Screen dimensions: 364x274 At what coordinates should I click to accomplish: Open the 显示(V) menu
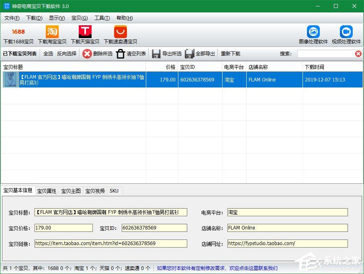click(57, 18)
